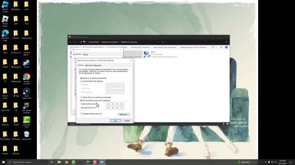Click into the Alternate DNS server field
295x165 pixels.
point(115,108)
